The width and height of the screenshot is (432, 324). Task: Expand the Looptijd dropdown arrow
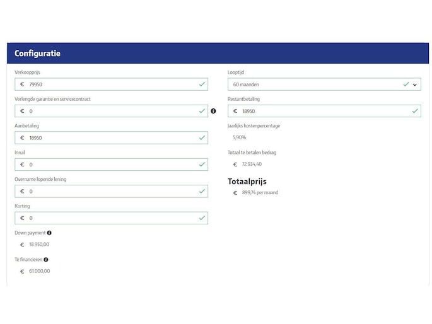tap(415, 84)
